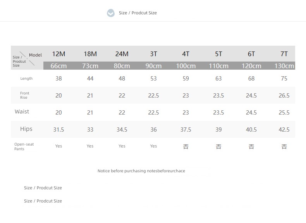Select the 18M size column header

tap(90, 54)
